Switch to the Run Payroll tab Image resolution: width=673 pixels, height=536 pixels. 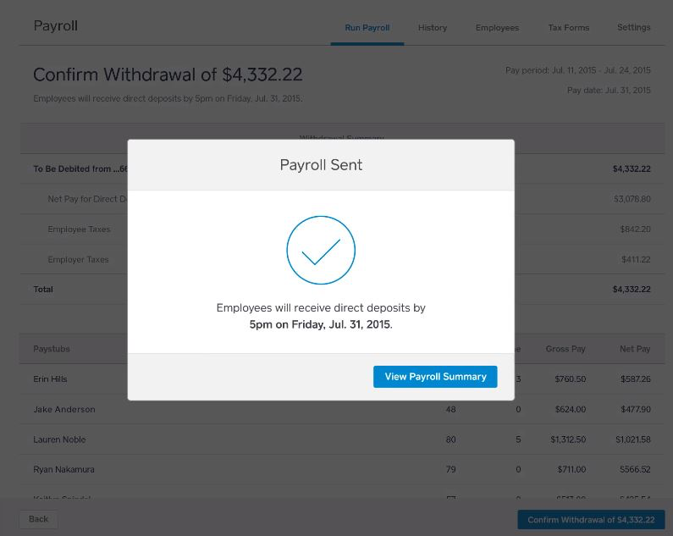click(x=367, y=28)
